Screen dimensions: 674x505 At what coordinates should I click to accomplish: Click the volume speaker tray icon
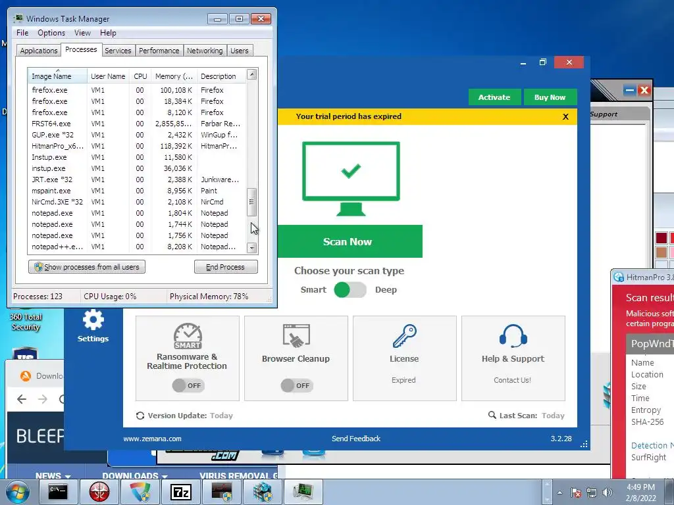pyautogui.click(x=608, y=493)
